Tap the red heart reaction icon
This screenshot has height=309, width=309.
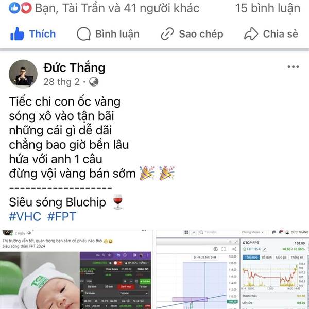pos(26,8)
